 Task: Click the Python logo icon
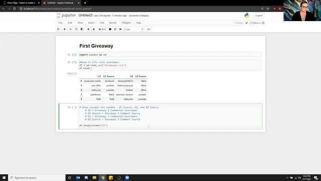(247, 16)
